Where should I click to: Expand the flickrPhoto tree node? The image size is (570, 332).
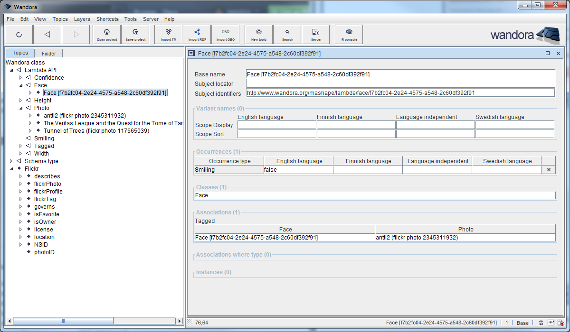(x=20, y=184)
